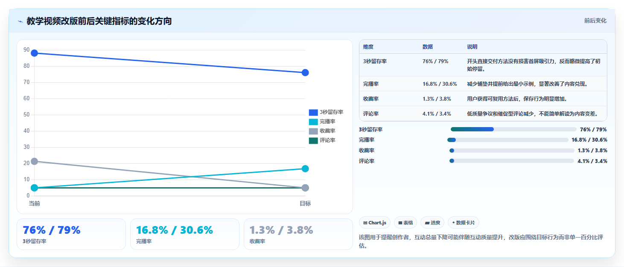Toggle 收藏率 legend color box
The width and height of the screenshot is (624, 267).
point(313,131)
